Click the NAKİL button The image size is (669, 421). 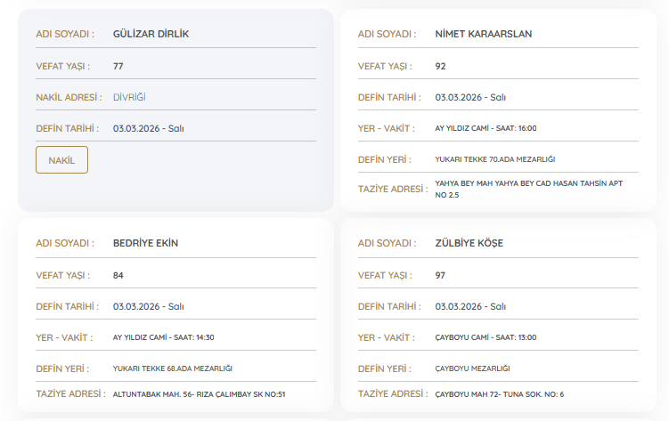click(x=61, y=159)
